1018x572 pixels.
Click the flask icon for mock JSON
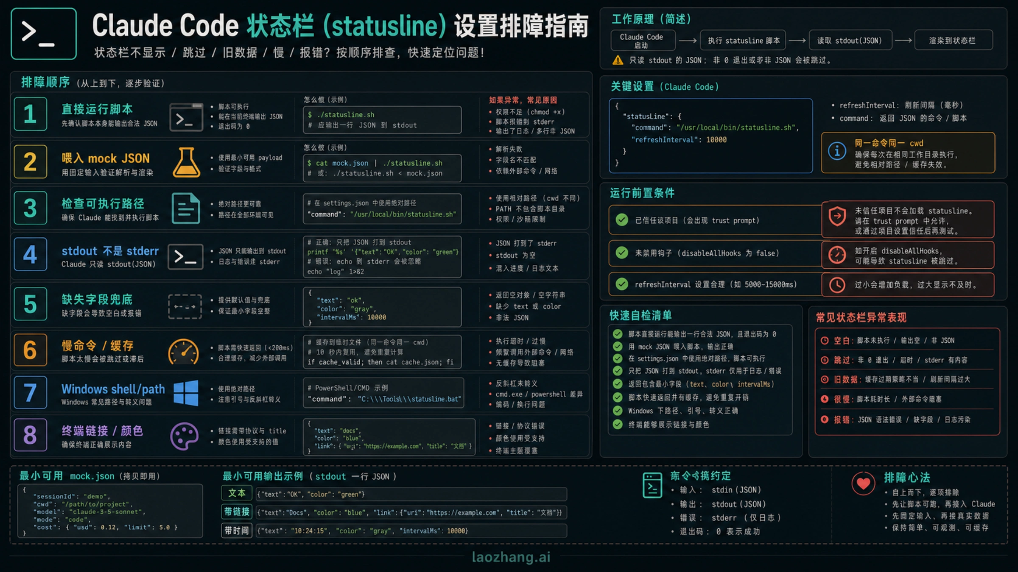[x=186, y=162]
